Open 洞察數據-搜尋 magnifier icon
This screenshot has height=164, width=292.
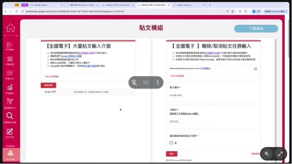10,117
